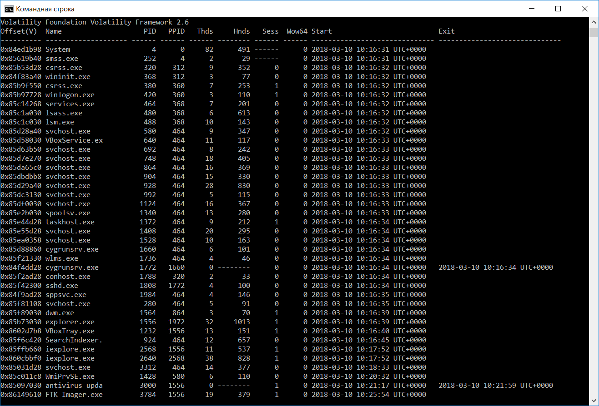Click the PPID column header
The width and height of the screenshot is (599, 406).
[x=176, y=31]
